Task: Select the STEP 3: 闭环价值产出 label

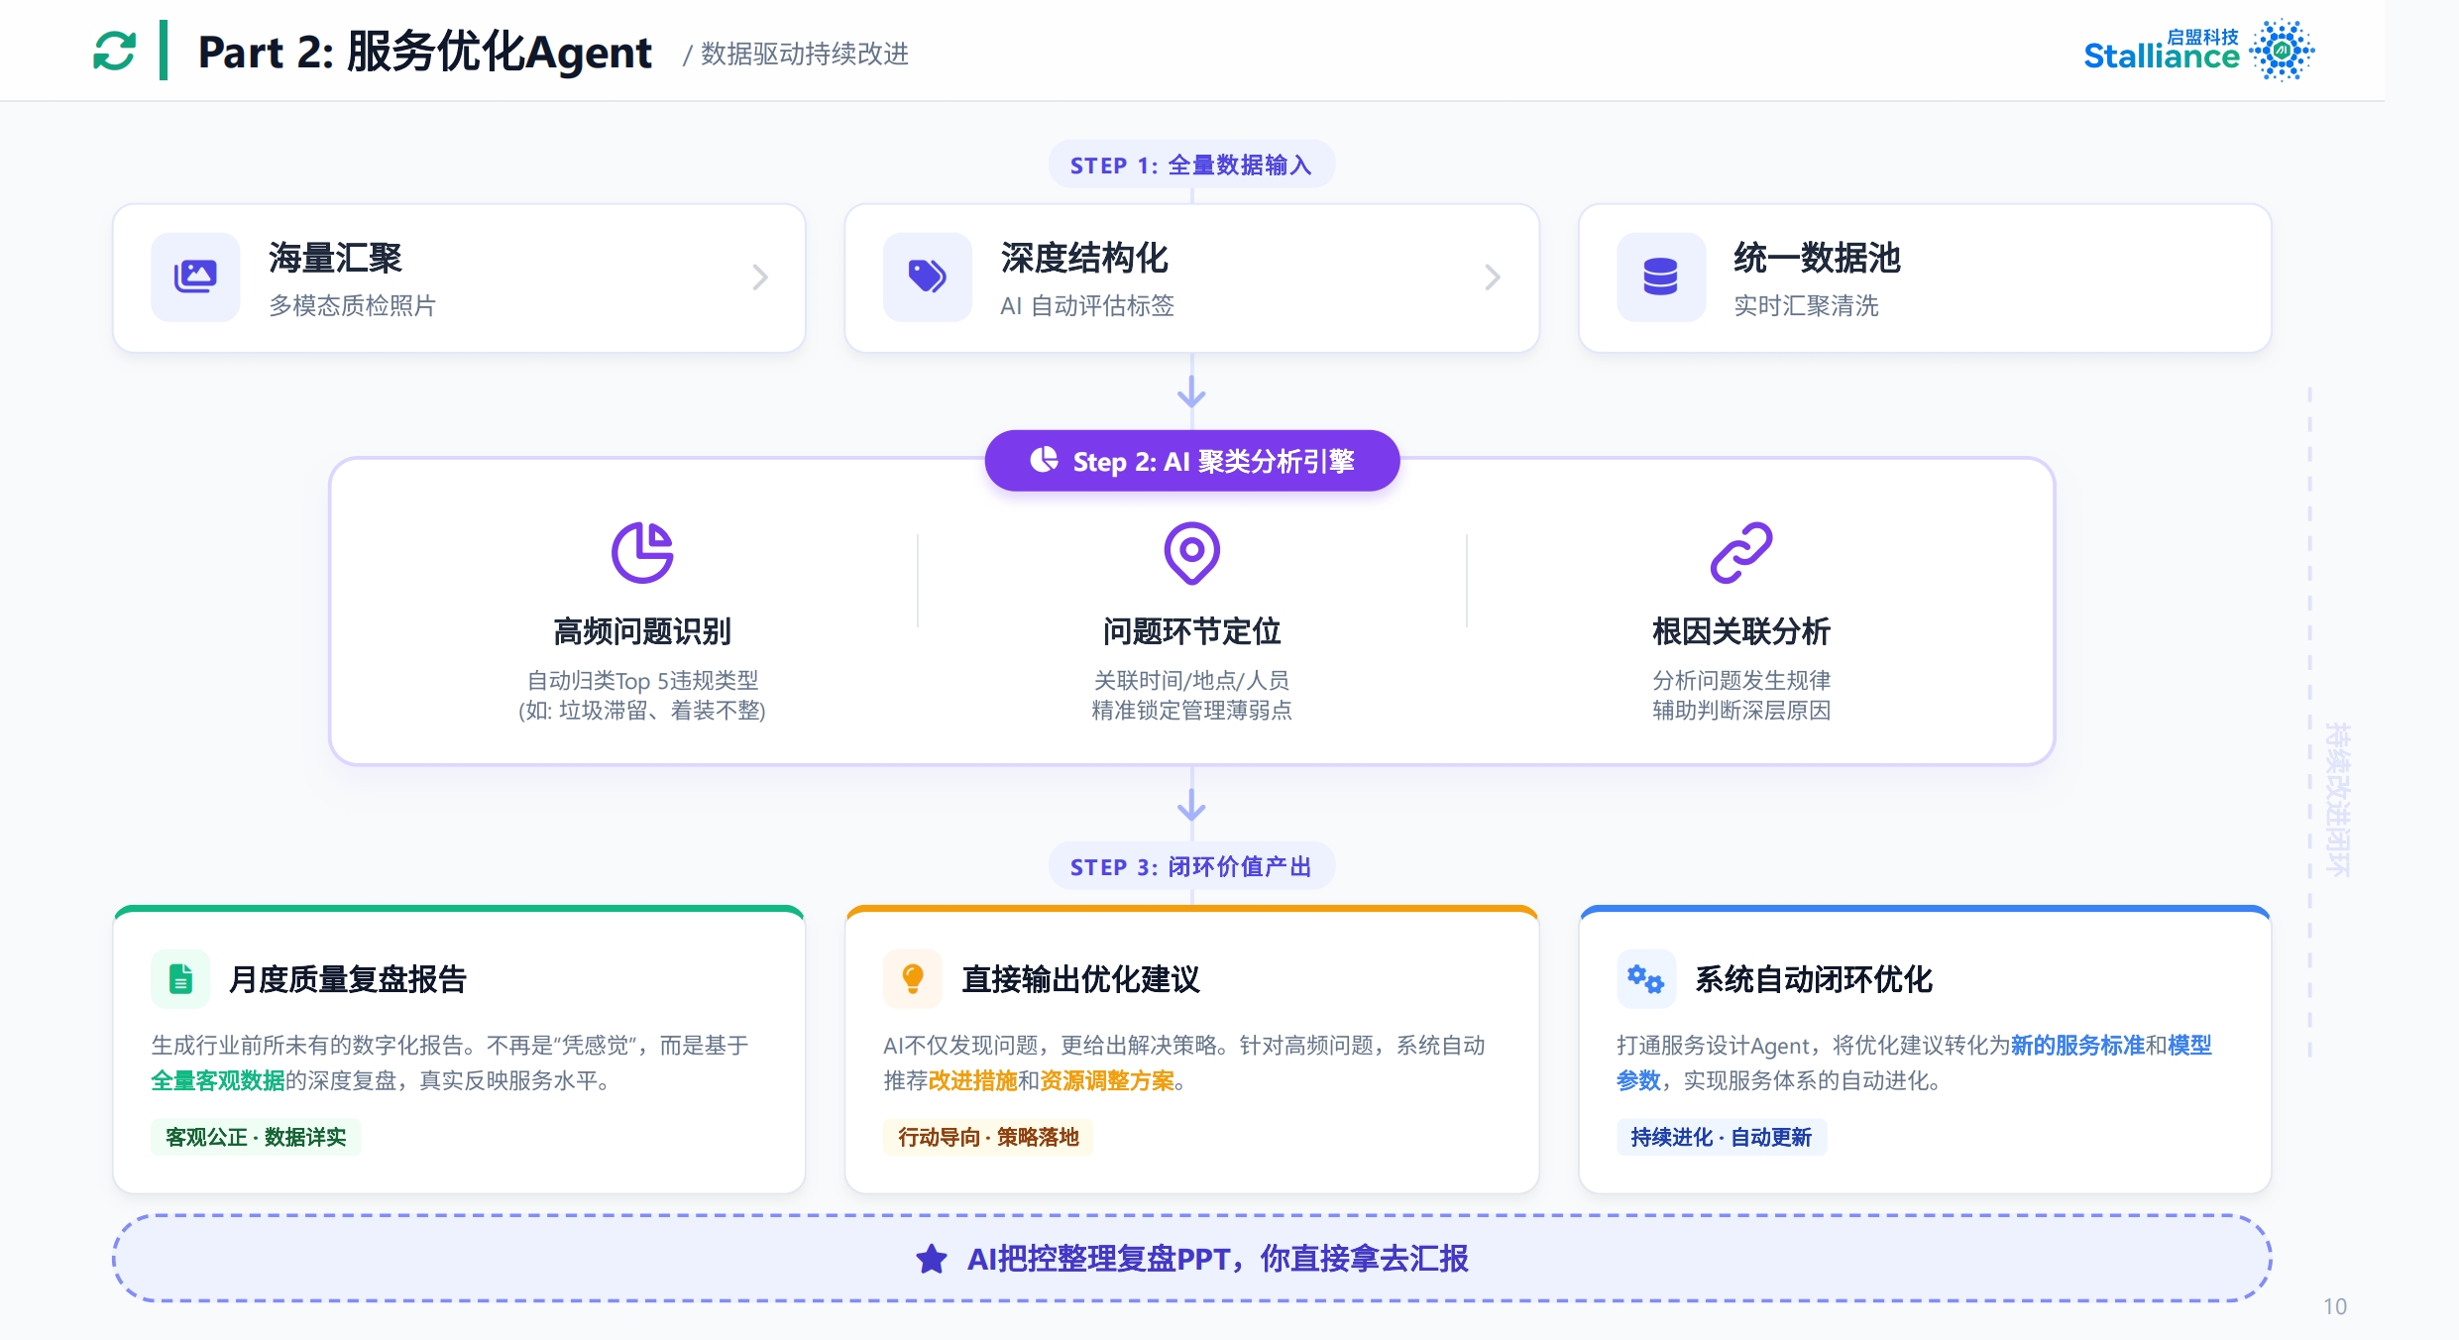Action: point(1191,867)
